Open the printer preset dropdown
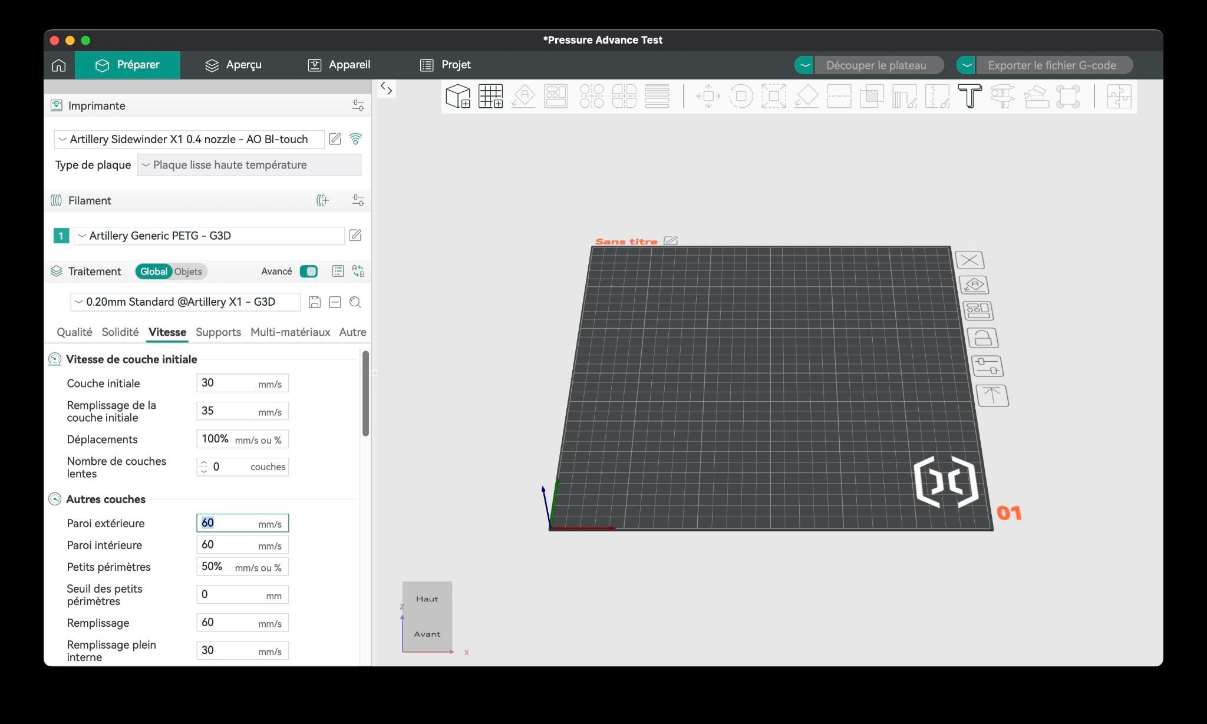Image resolution: width=1207 pixels, height=724 pixels. [189, 139]
